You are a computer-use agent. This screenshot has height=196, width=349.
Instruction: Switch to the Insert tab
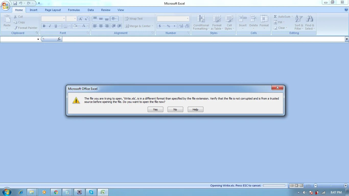[x=33, y=10]
